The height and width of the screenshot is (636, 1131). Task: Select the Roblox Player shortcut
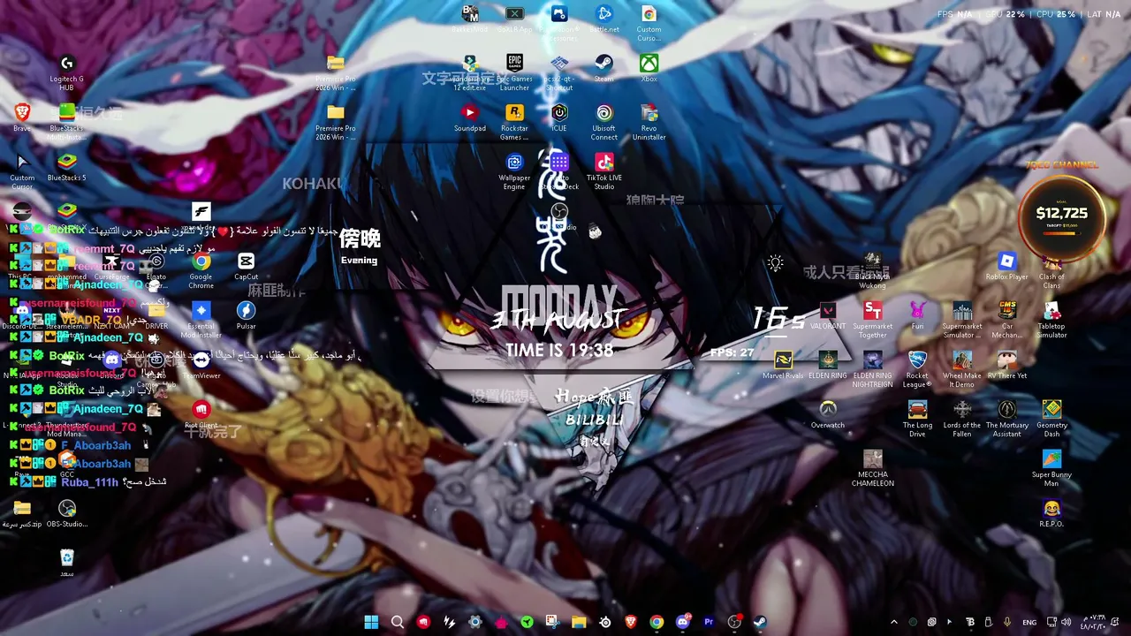(1007, 267)
